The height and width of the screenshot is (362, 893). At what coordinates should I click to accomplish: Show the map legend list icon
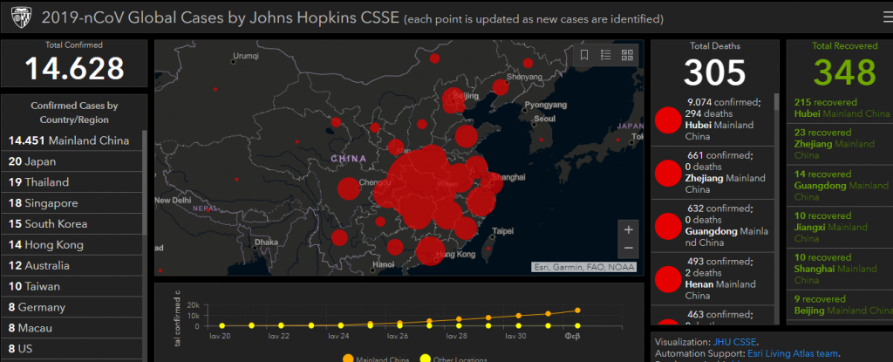click(x=606, y=55)
